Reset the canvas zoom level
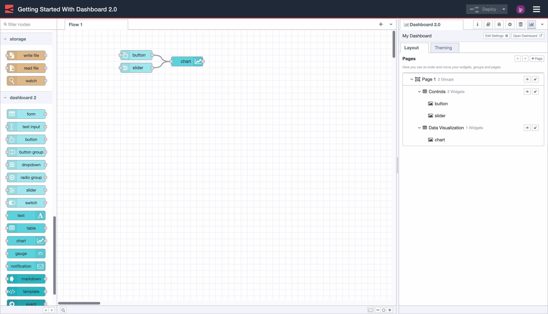 coord(384,310)
